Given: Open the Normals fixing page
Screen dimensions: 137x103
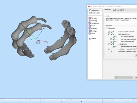Looking at the screenshot, I should click(92, 18).
